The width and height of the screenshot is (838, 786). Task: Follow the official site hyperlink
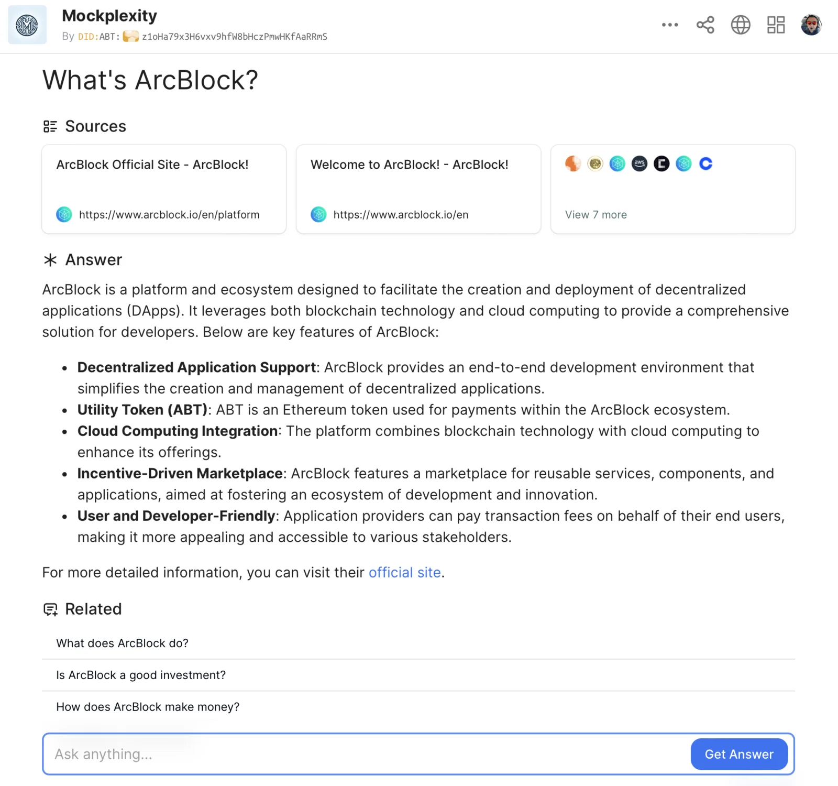pyautogui.click(x=404, y=572)
